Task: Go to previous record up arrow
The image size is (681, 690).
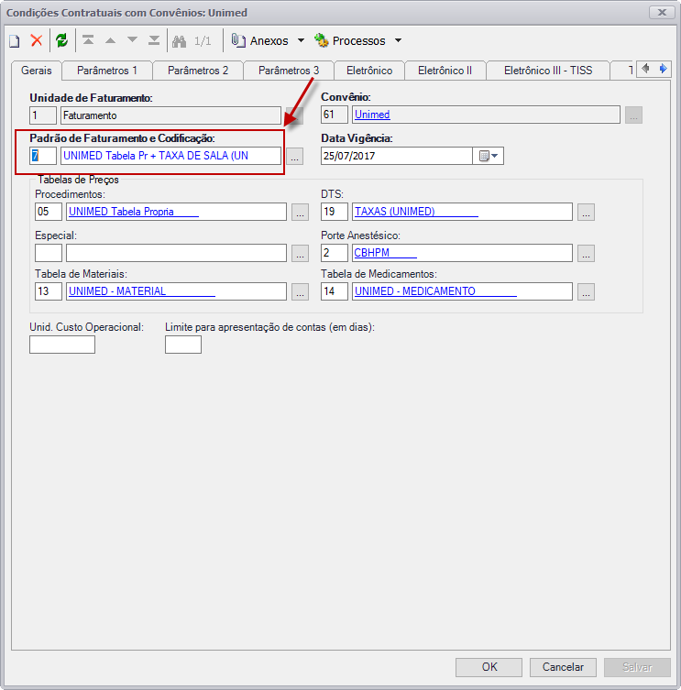Action: click(x=110, y=40)
